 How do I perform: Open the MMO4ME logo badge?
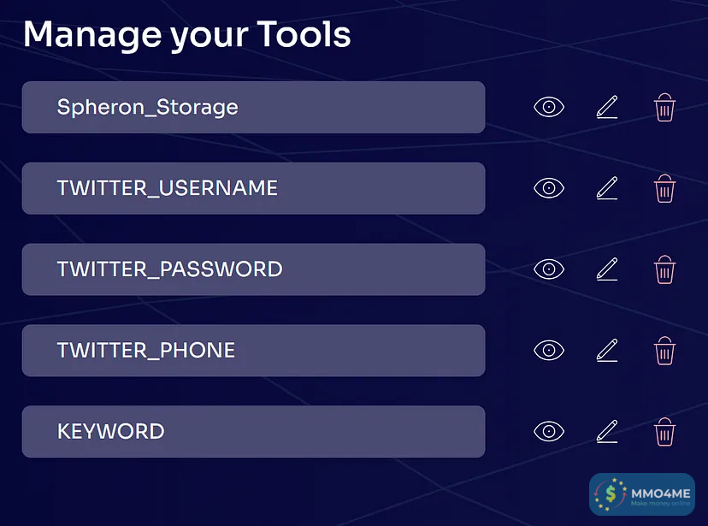coord(642,496)
